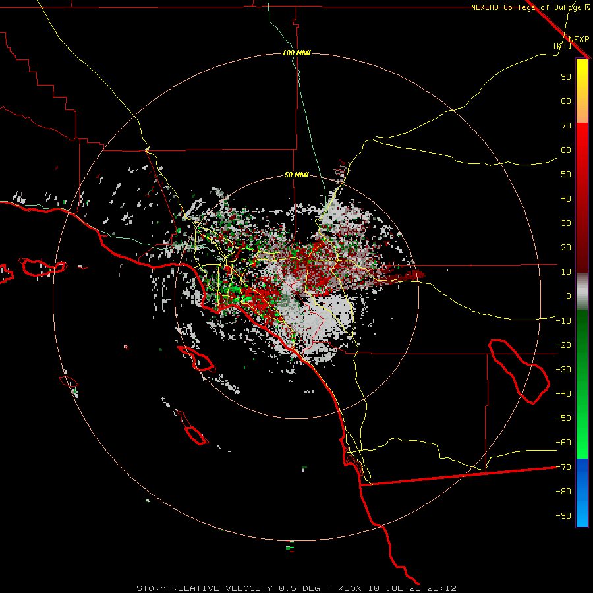
Task: Click the Salton Sea outline on the map
Action: click(519, 372)
